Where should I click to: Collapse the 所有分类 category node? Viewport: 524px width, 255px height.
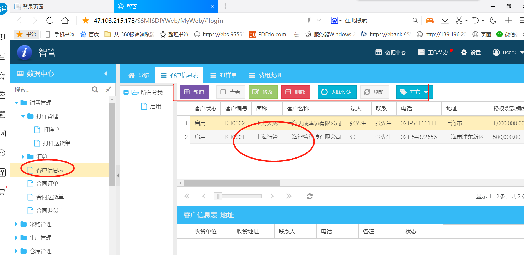pos(126,92)
